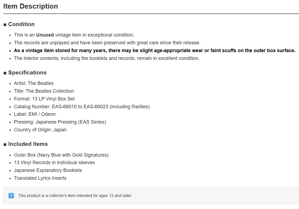The width and height of the screenshot is (299, 209).
Task: Click the Outer Box Navy Blue item
Action: point(61,155)
